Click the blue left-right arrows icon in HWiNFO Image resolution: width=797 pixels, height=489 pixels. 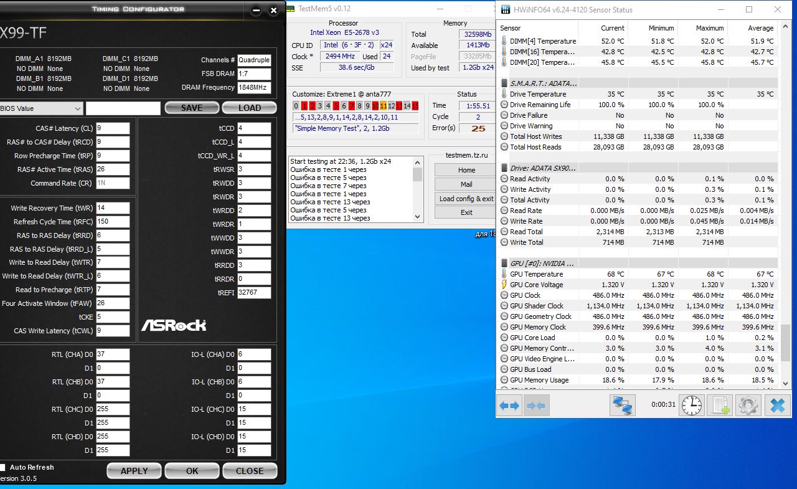pos(509,406)
